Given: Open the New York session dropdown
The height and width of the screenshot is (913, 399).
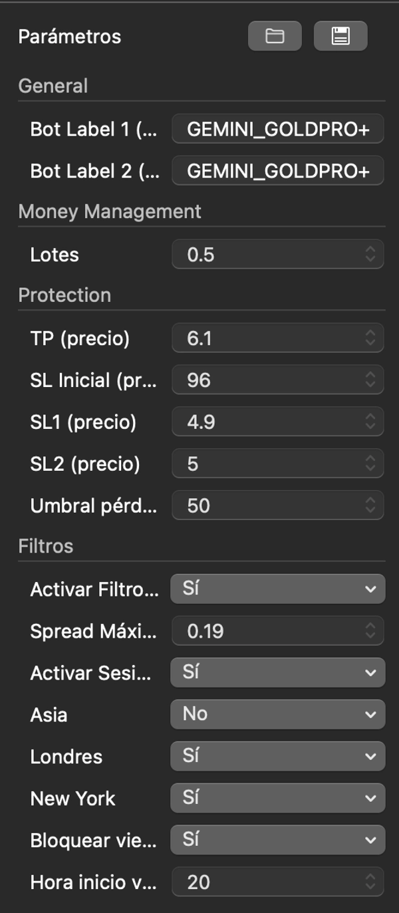Looking at the screenshot, I should (277, 799).
